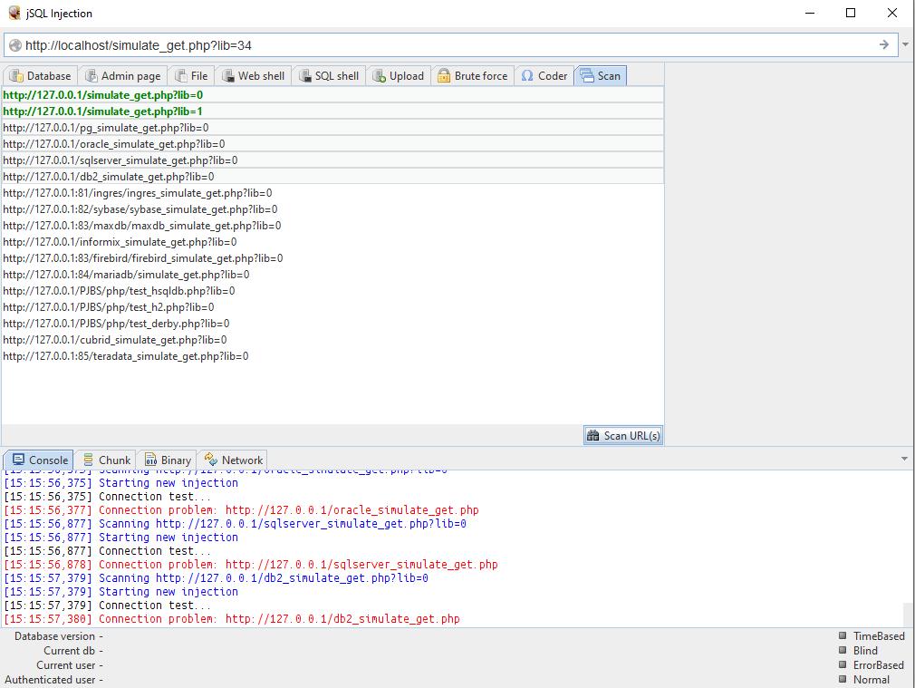Switch to the SQL shell tab
915x688 pixels.
[328, 76]
